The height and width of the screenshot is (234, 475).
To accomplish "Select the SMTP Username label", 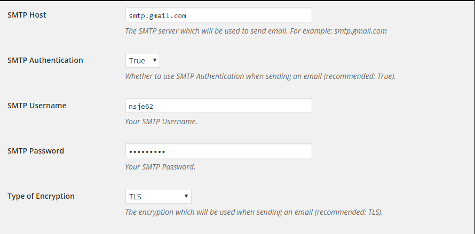I will 37,106.
